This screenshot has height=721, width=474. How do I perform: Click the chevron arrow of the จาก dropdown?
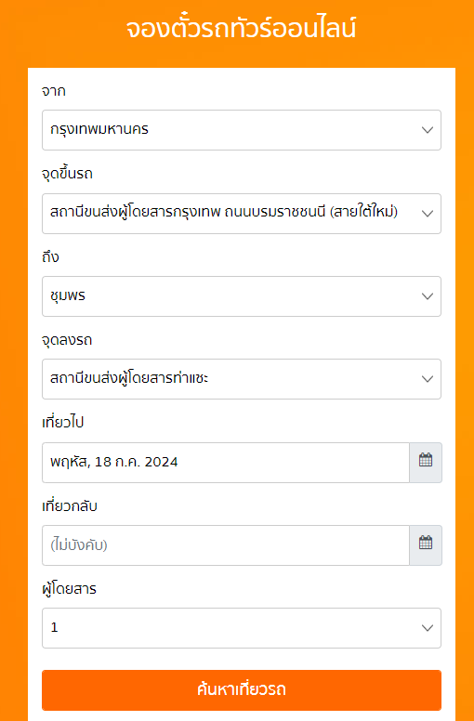coord(428,130)
